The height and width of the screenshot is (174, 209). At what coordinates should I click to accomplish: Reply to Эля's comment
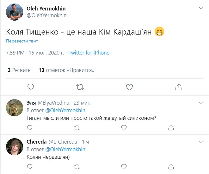click(x=30, y=128)
